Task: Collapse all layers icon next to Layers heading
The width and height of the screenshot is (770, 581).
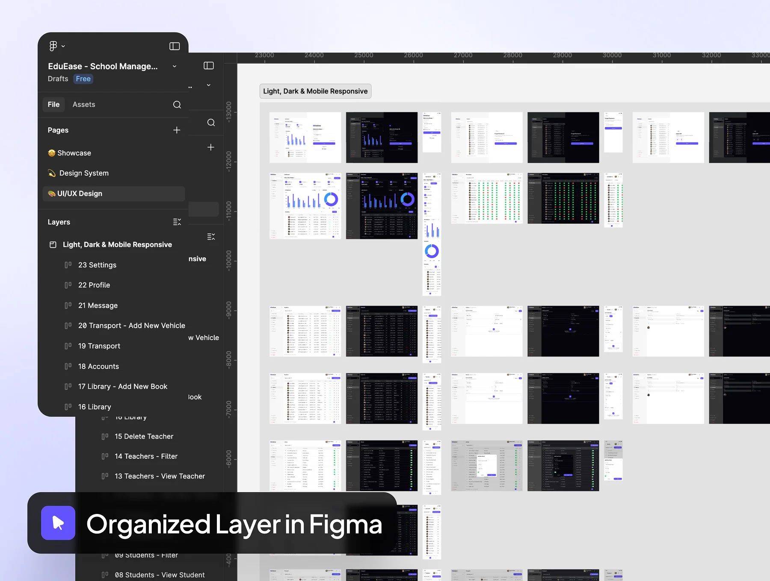Action: 177,222
